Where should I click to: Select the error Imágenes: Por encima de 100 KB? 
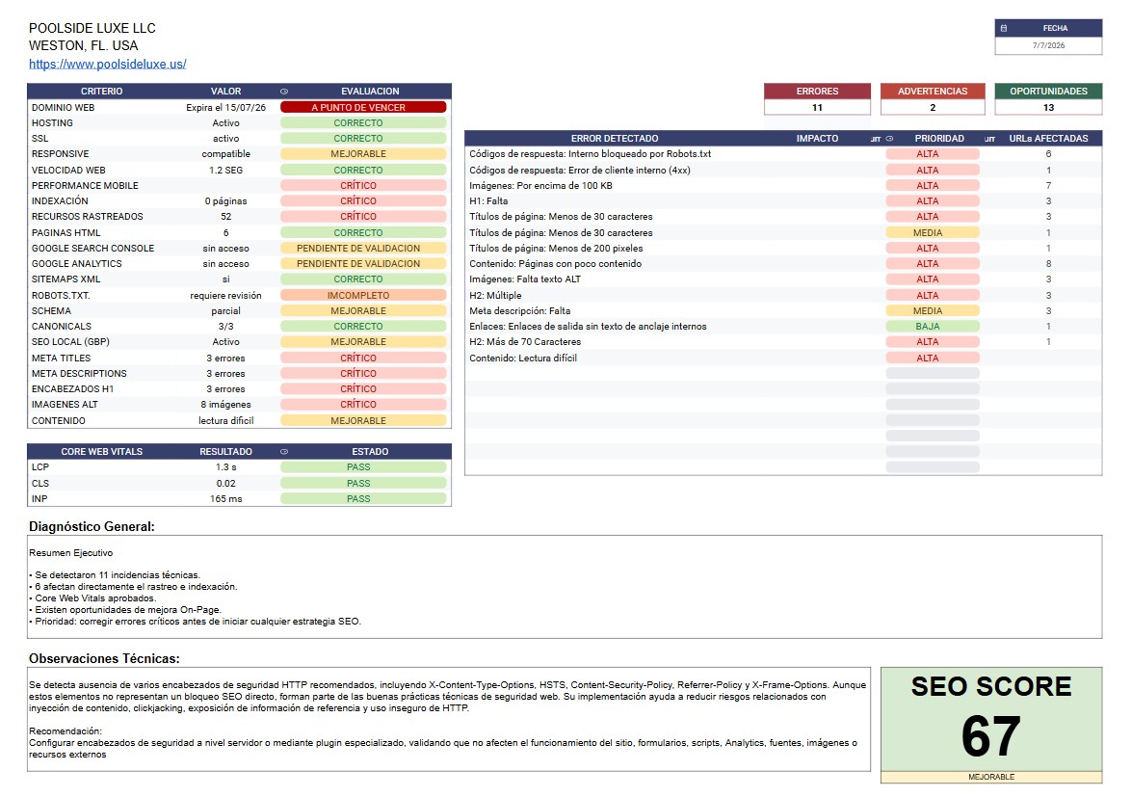[541, 185]
